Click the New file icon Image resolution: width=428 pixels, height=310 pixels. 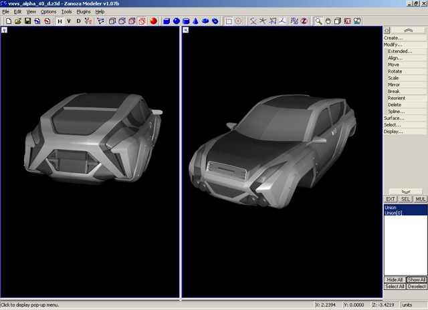(7, 21)
